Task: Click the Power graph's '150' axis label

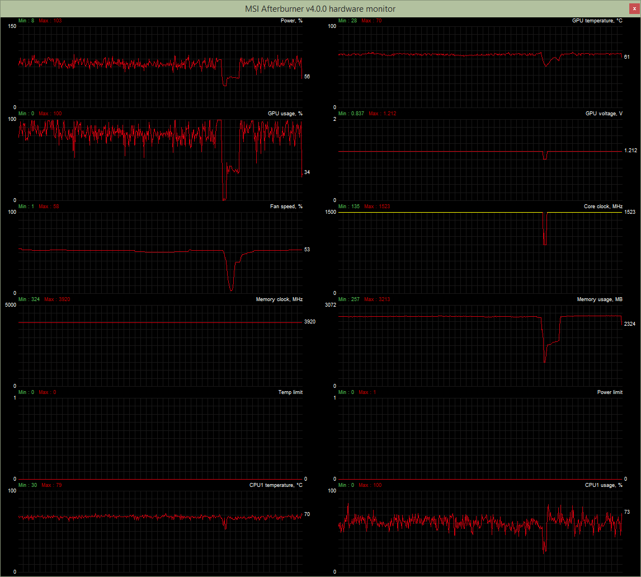Action: click(12, 26)
